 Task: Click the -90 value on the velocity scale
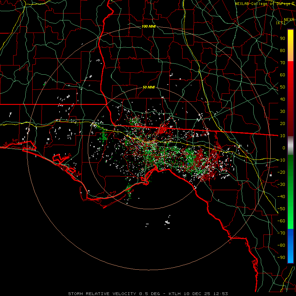pos(281,258)
